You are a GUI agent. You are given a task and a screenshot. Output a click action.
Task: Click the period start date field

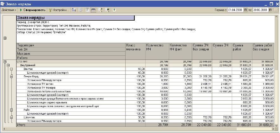click(x=235, y=10)
